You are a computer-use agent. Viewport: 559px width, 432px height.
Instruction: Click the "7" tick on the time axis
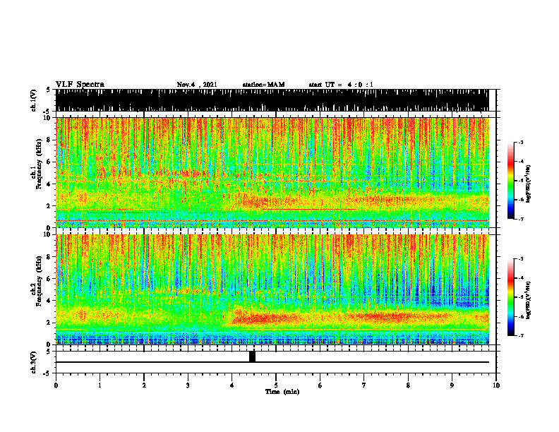tap(364, 385)
